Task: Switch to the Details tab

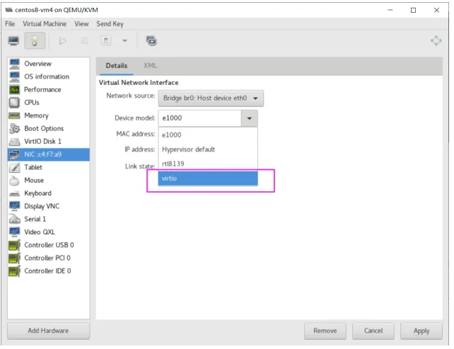Action: point(117,66)
